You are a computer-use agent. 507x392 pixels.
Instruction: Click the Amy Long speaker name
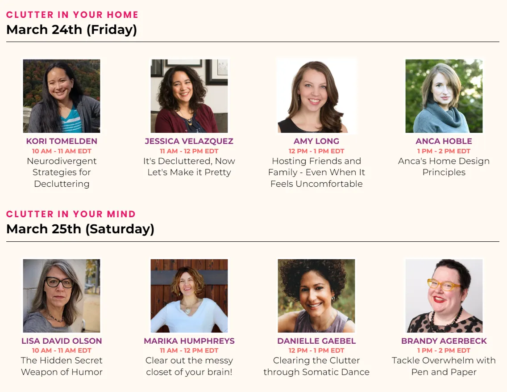click(x=316, y=141)
